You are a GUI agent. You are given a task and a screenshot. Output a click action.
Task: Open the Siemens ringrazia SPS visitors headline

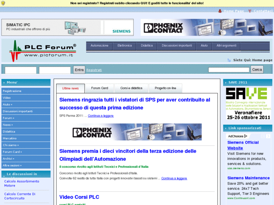pos(135,104)
